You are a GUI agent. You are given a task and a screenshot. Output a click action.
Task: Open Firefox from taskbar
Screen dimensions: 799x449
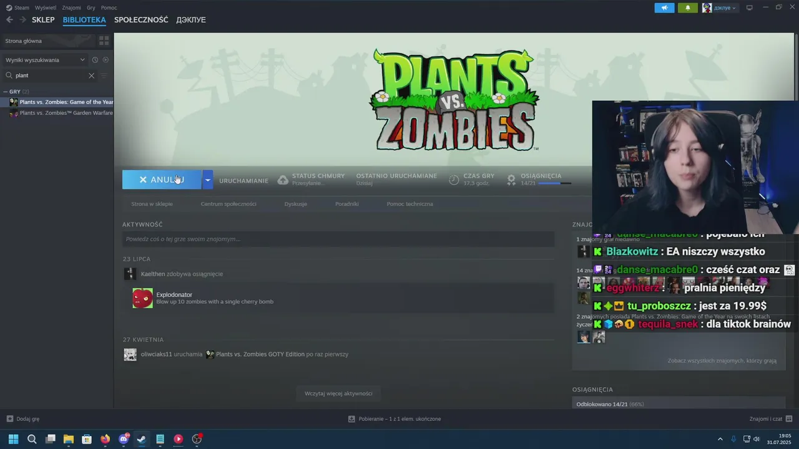105,439
